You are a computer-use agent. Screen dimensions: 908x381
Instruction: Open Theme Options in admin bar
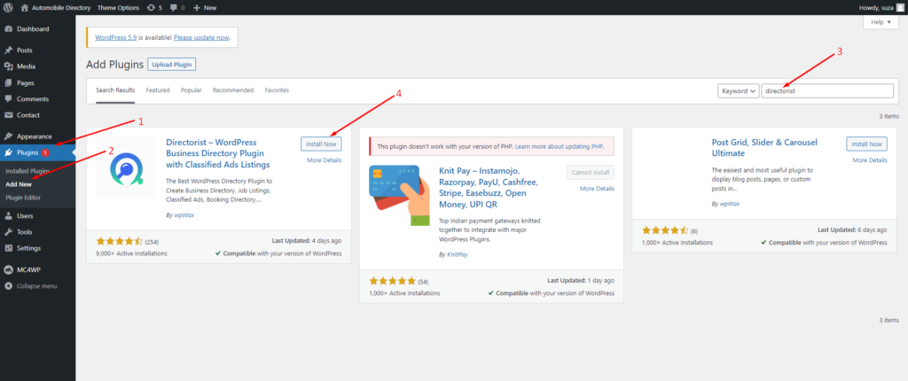pos(118,7)
